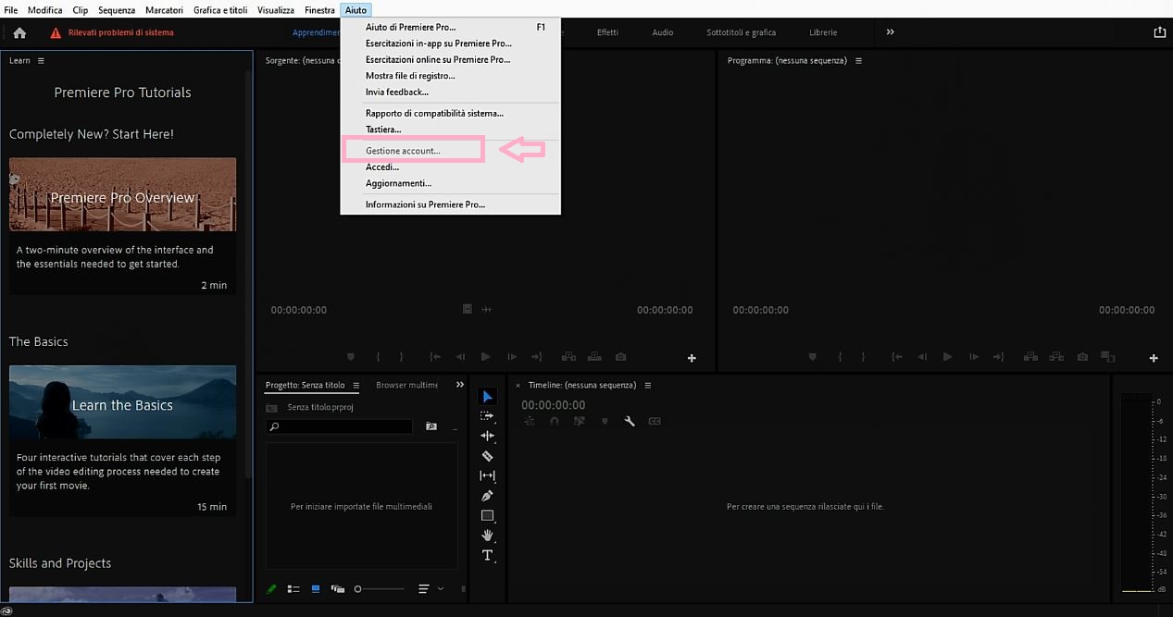Toggle Timeline snap magnet
The image size is (1173, 617).
(x=554, y=422)
